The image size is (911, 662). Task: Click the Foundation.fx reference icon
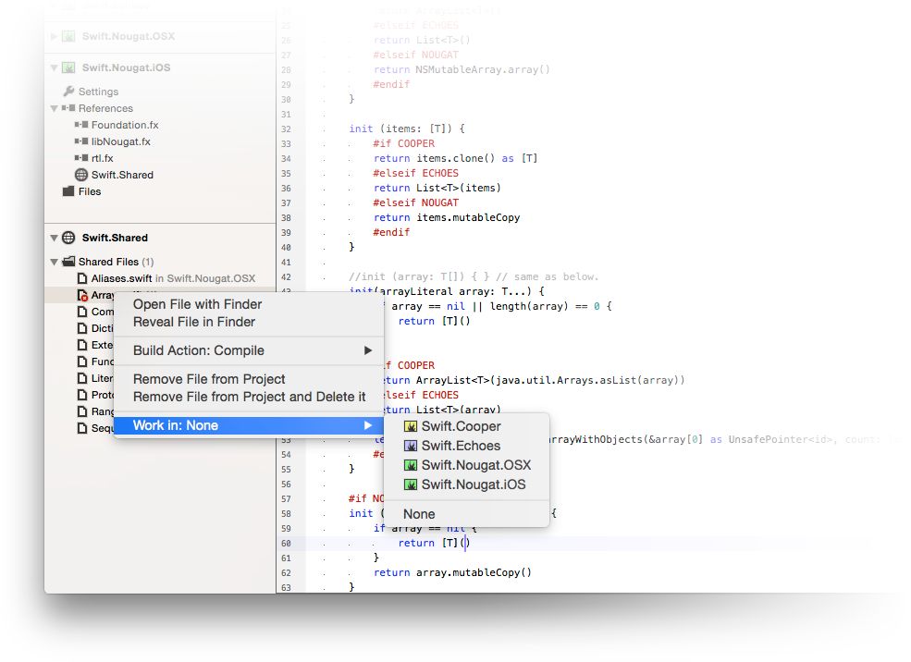pyautogui.click(x=81, y=125)
